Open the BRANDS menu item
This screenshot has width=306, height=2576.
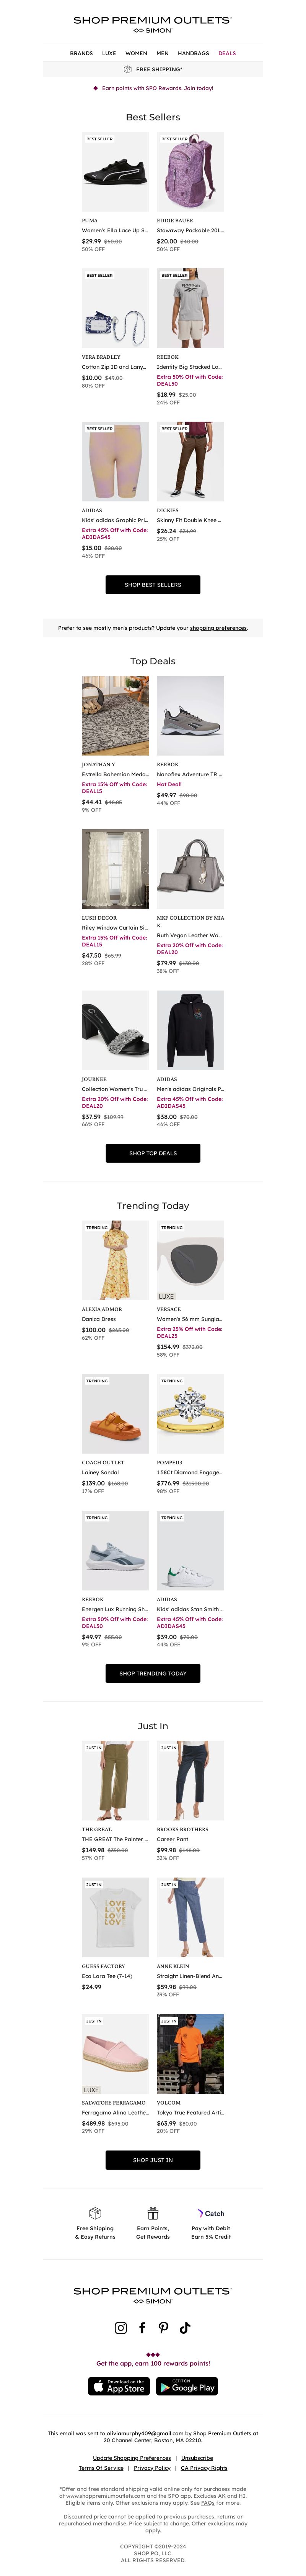tap(82, 53)
